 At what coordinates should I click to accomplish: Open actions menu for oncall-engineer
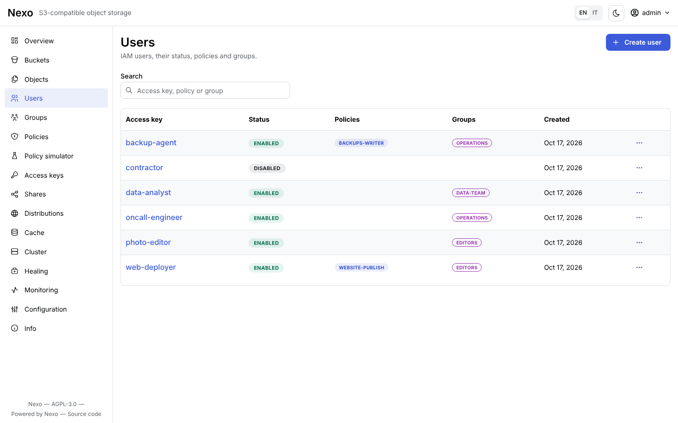click(639, 218)
